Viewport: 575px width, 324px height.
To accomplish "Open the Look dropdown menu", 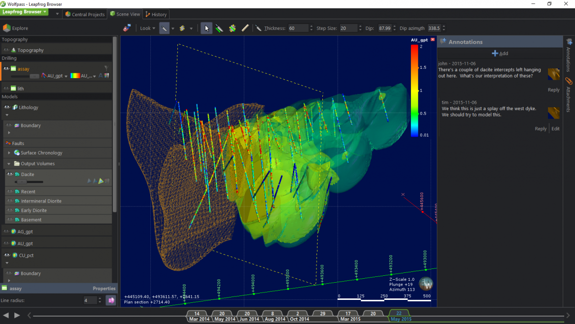I will coord(147,29).
